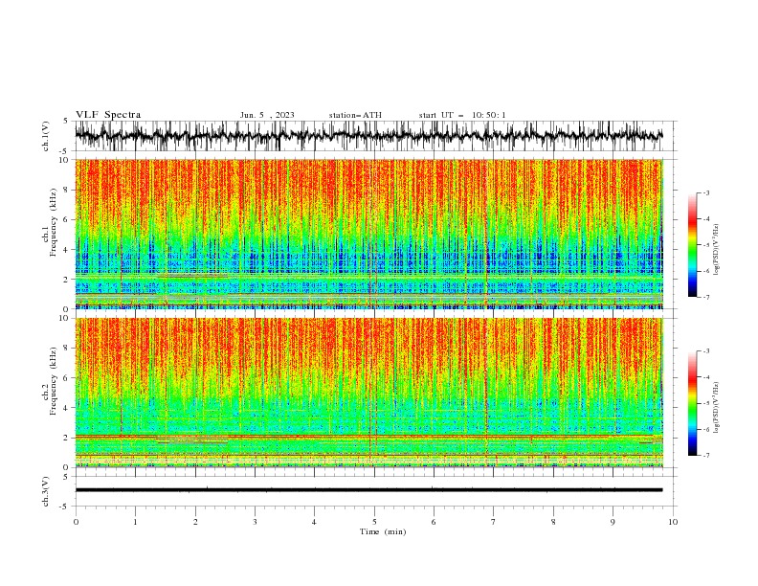Click time axis tick label "8"

[x=553, y=522]
